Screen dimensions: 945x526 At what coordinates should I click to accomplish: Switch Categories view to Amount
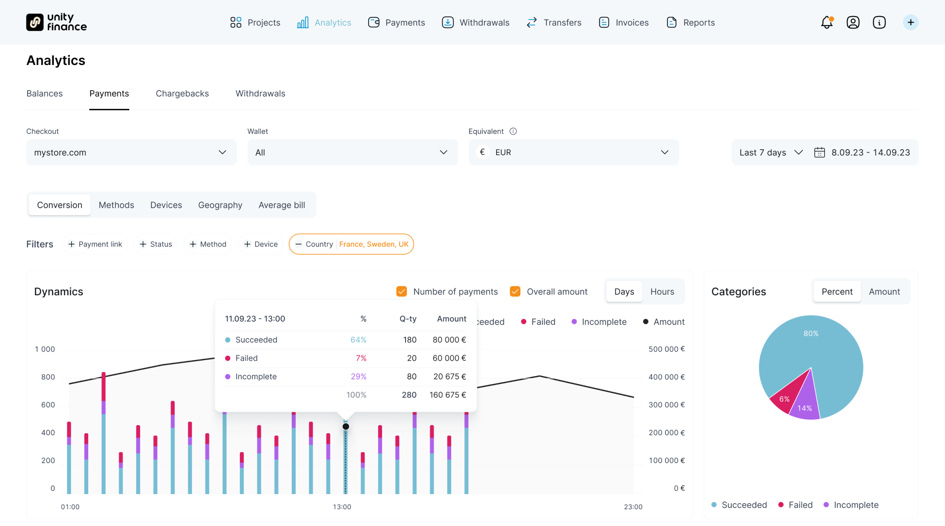click(884, 291)
